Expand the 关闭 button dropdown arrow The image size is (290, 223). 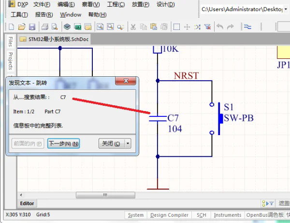click(x=128, y=143)
